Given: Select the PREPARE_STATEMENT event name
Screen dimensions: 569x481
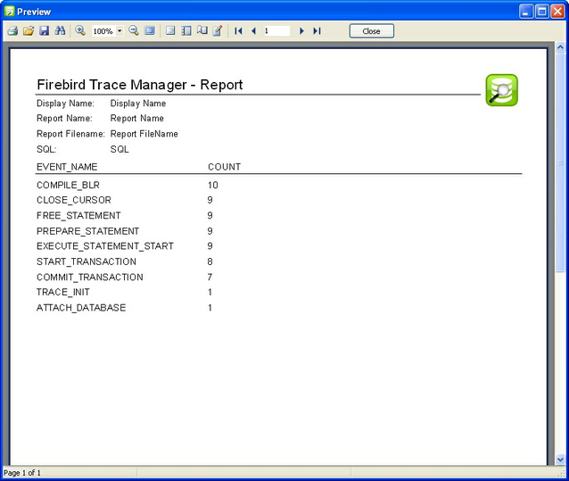Looking at the screenshot, I should (87, 231).
